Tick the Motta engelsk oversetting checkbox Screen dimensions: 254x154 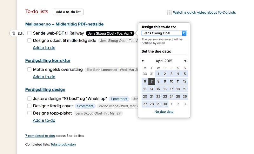[x=29, y=70]
